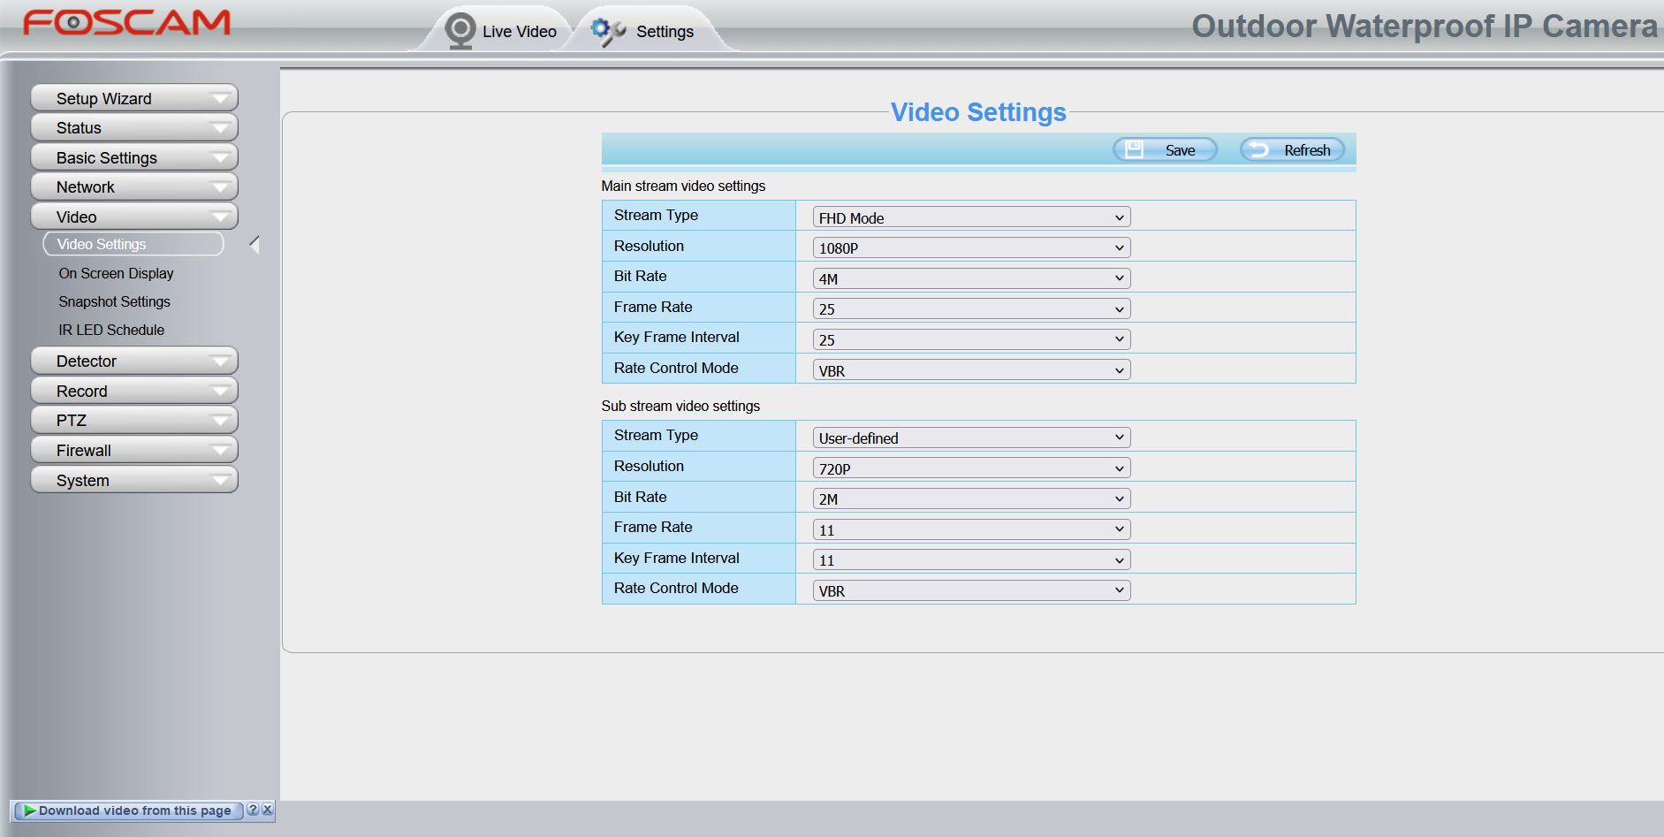Screen dimensions: 1664x837
Task: Click Download video from this page button
Action: pos(128,810)
